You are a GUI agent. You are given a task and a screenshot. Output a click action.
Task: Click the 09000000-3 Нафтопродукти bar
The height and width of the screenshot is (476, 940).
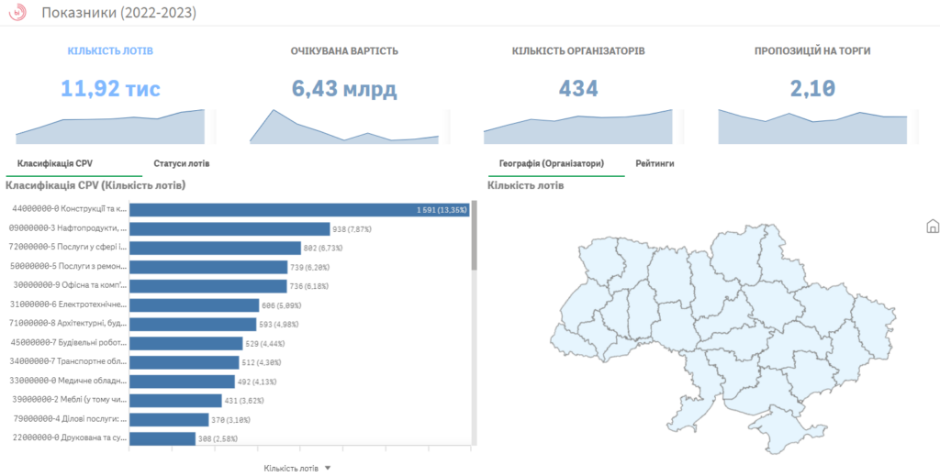229,229
